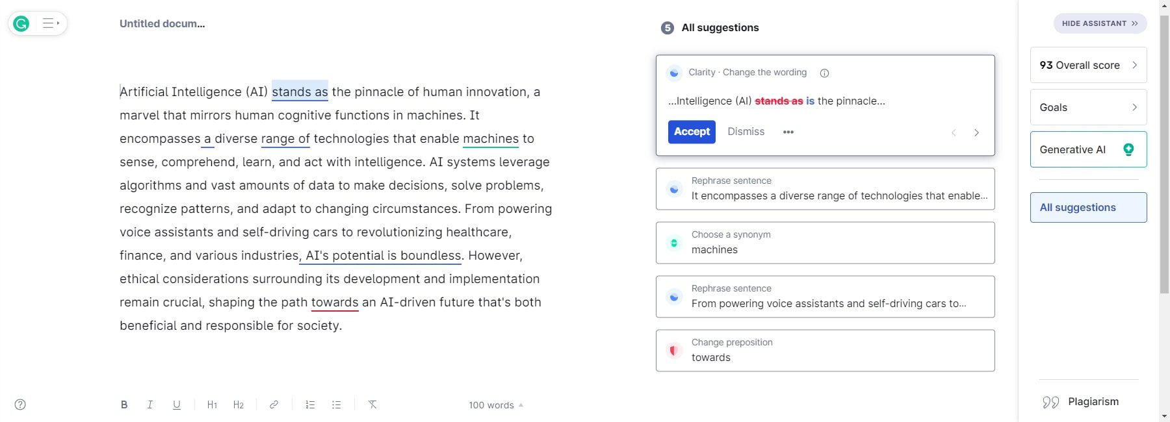Dismiss the stands as suggestion

click(x=746, y=132)
